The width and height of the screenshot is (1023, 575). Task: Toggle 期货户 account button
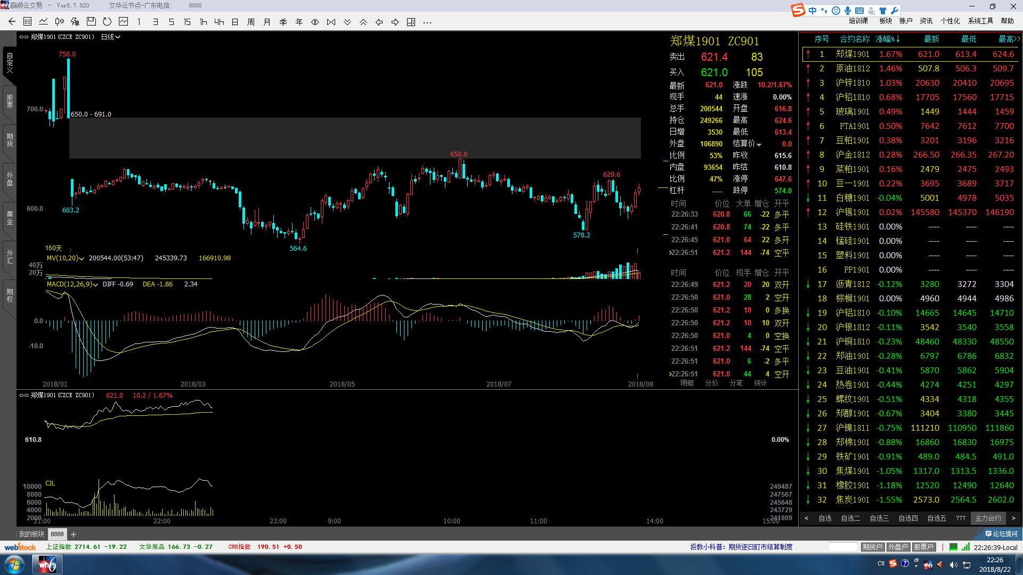pyautogui.click(x=872, y=547)
